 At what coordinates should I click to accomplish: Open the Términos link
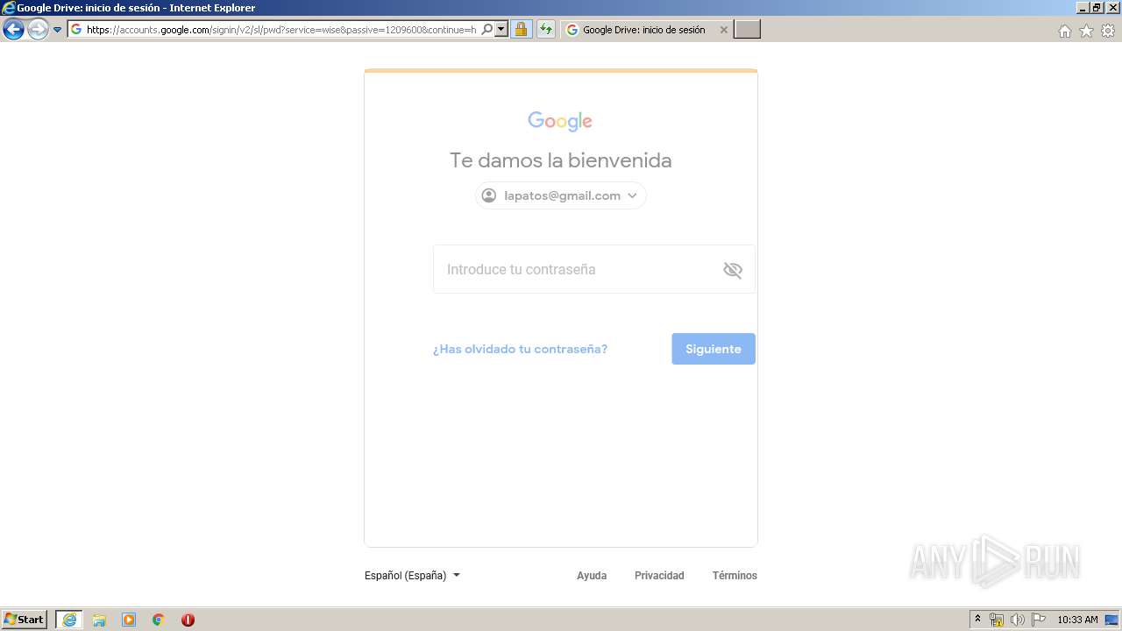[x=735, y=576]
